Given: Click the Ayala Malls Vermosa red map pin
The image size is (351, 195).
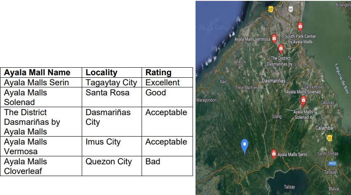Looking at the screenshot, I should pos(274,39).
